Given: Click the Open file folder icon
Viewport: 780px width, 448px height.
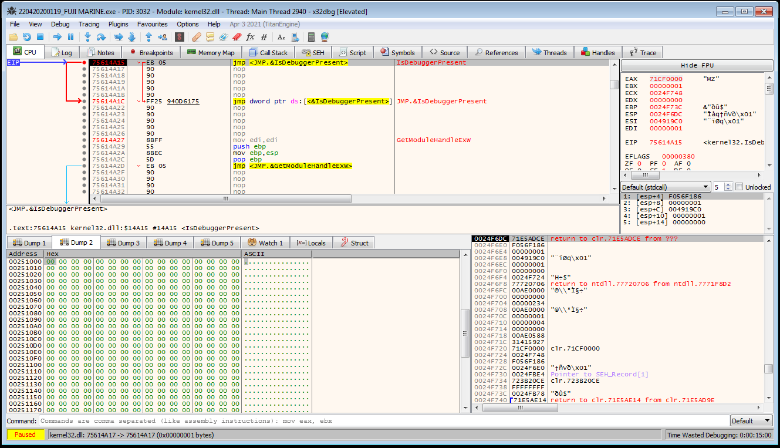Looking at the screenshot, I should coord(13,37).
